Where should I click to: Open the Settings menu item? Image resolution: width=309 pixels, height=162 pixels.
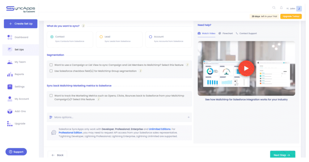20,87
